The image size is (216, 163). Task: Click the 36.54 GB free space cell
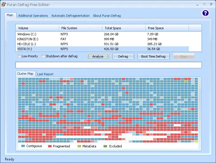153,49
